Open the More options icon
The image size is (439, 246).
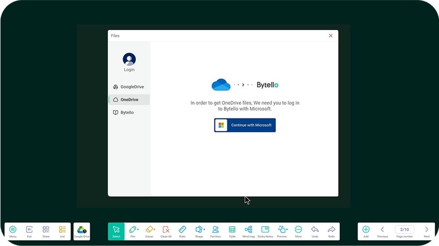click(x=298, y=231)
